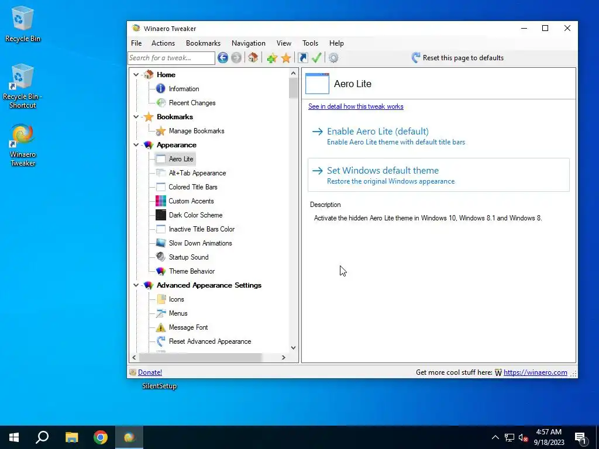Screen dimensions: 599x449
Task: Open the https://winaero.com link
Action: coord(535,372)
